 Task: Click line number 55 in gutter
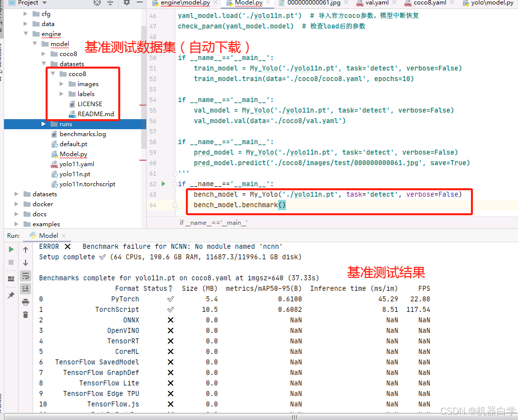point(153,110)
